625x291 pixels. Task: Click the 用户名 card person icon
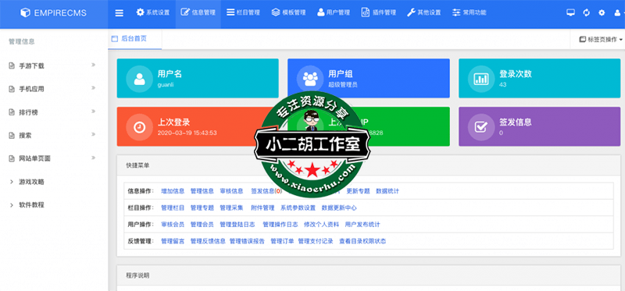click(x=139, y=79)
